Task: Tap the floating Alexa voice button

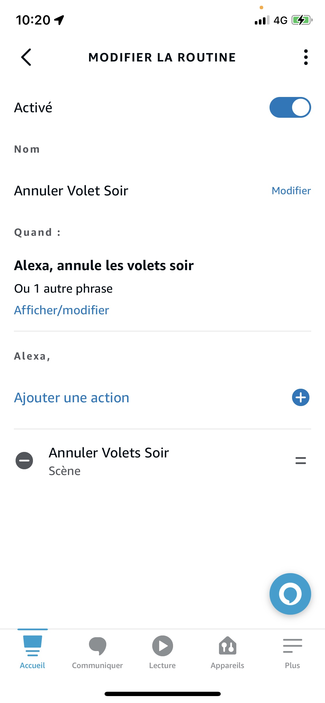Action: (290, 594)
